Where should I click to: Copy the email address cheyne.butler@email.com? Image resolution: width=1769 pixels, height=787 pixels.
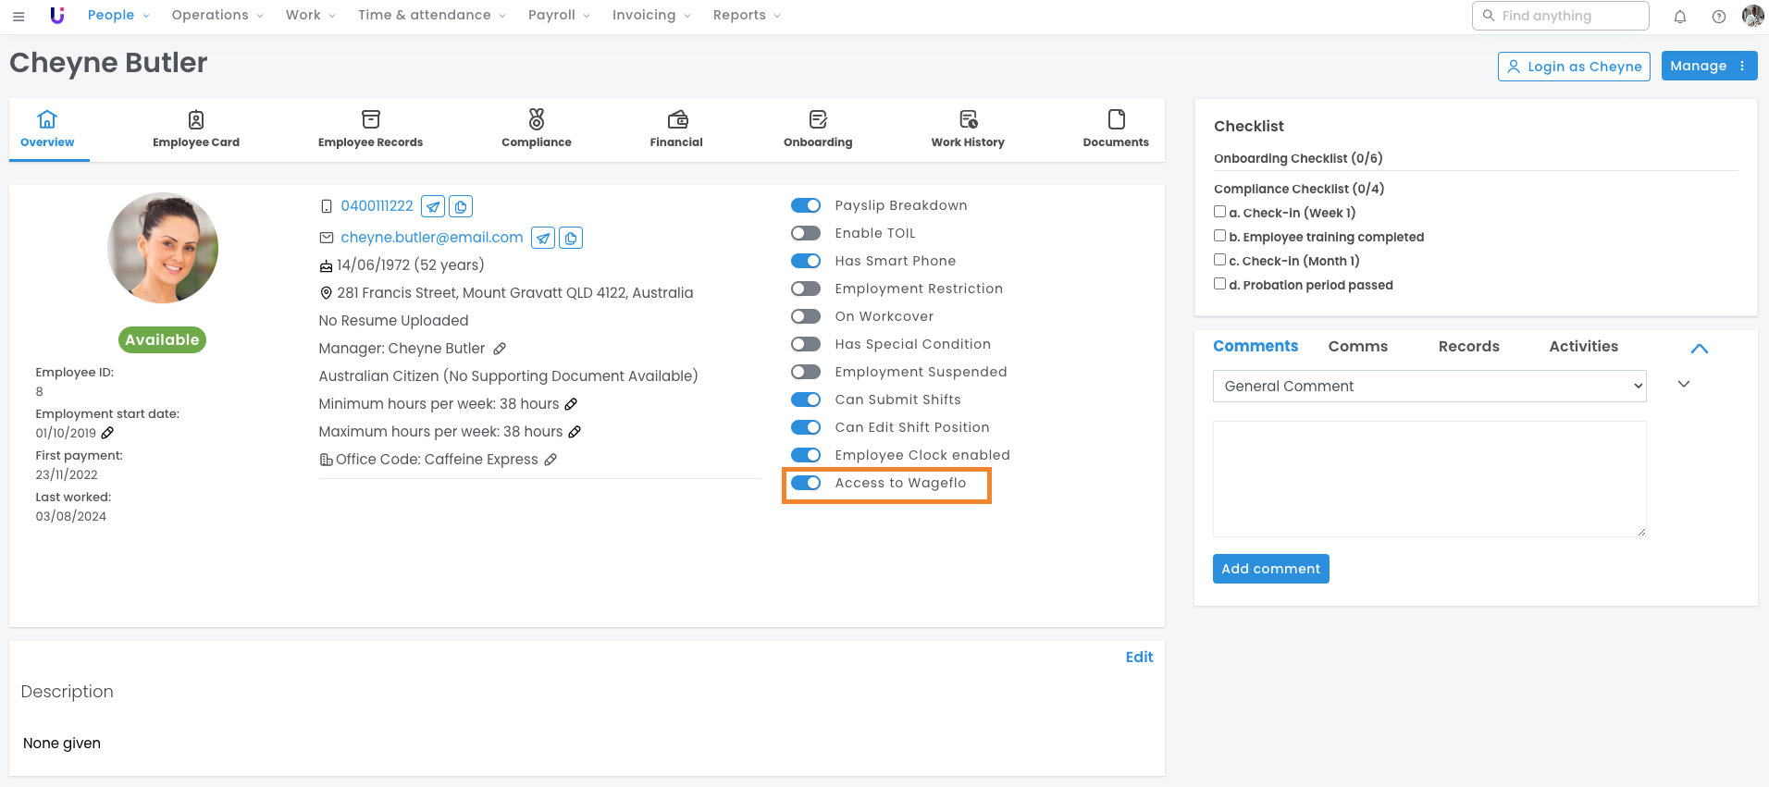click(x=571, y=238)
